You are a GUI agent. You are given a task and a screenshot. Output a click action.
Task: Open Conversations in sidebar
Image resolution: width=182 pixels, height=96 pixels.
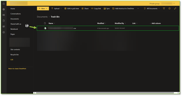tap(16, 14)
